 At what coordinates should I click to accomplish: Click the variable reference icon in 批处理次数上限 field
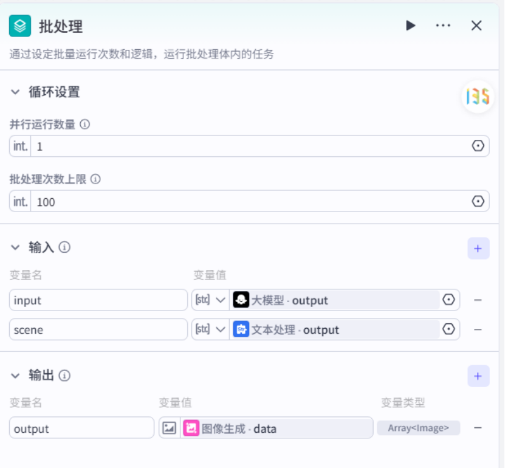click(478, 201)
